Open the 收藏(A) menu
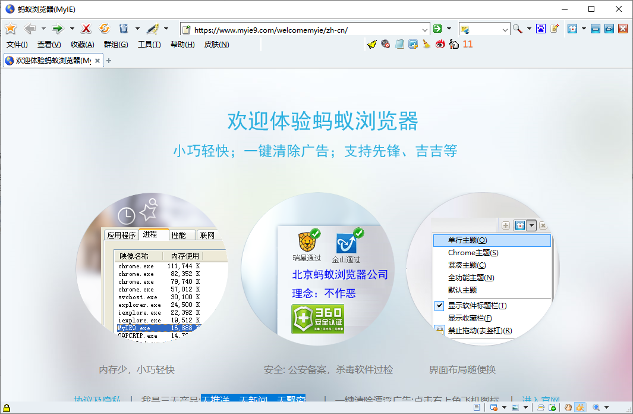Image resolution: width=633 pixels, height=414 pixels. point(82,45)
